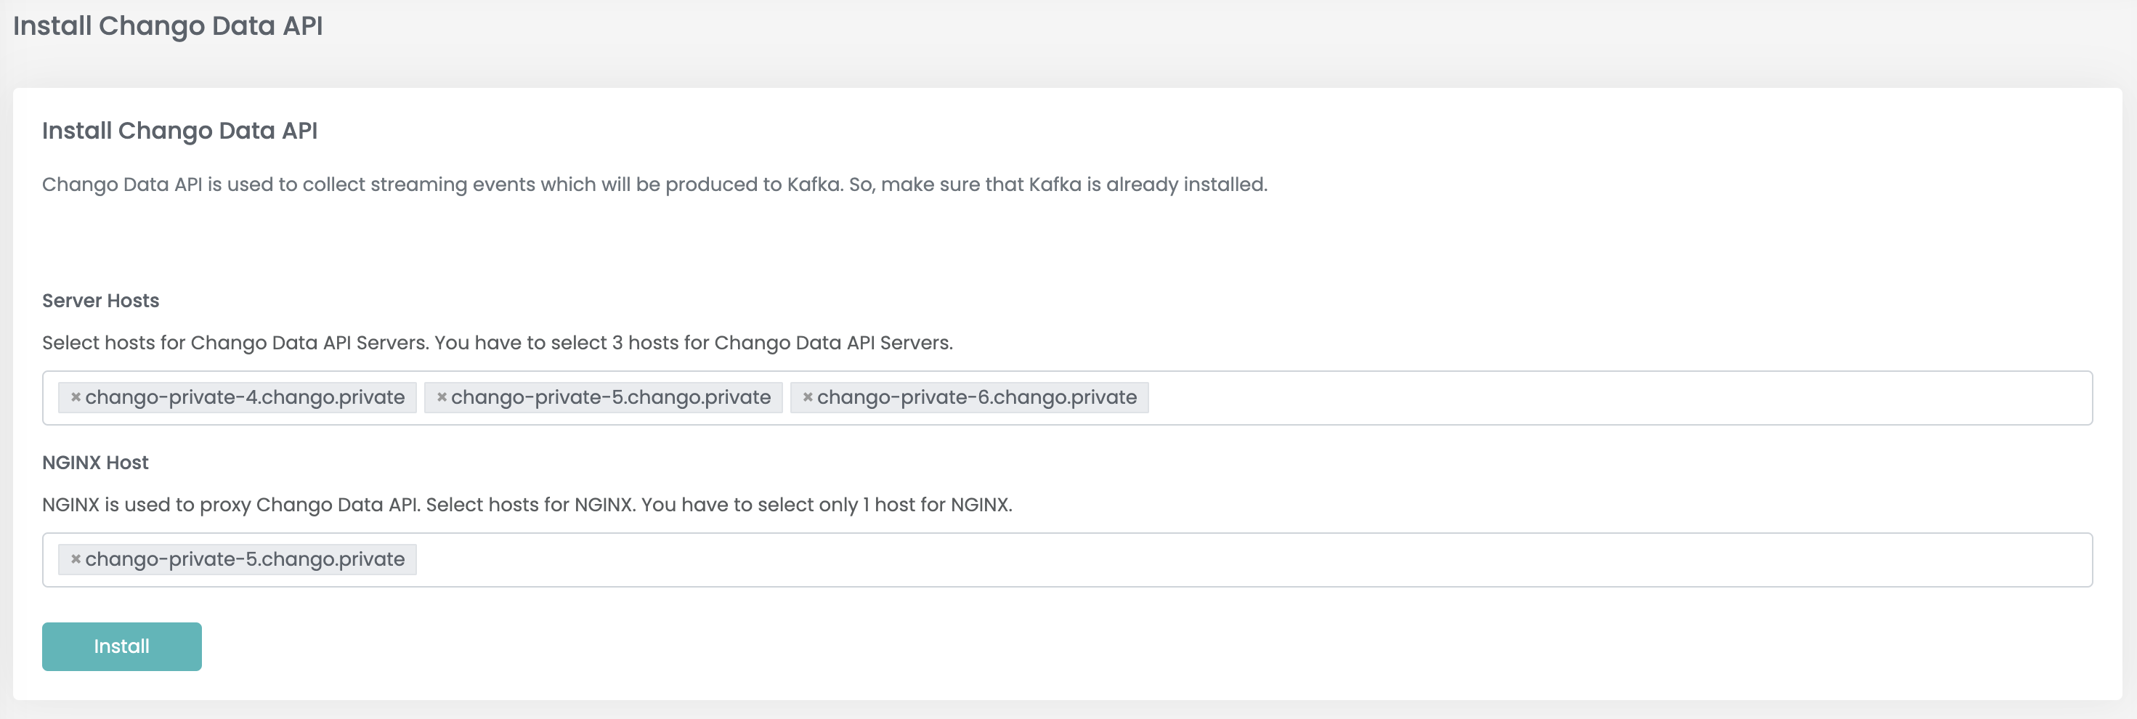Select the chango-private-6.chango.private tag
This screenshot has height=719, width=2137.
tap(969, 397)
